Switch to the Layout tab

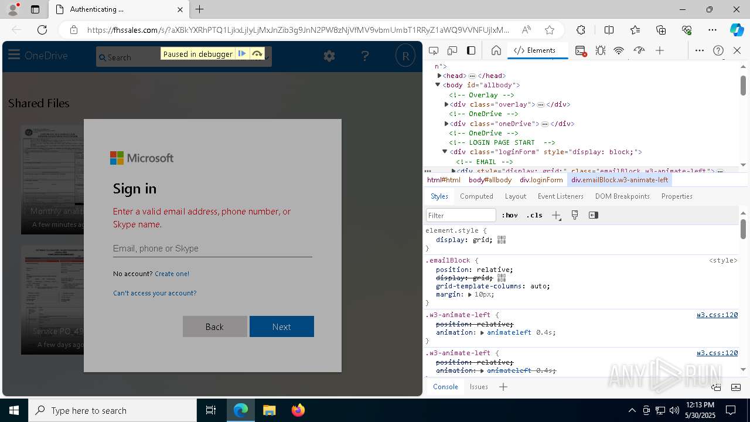pyautogui.click(x=516, y=196)
